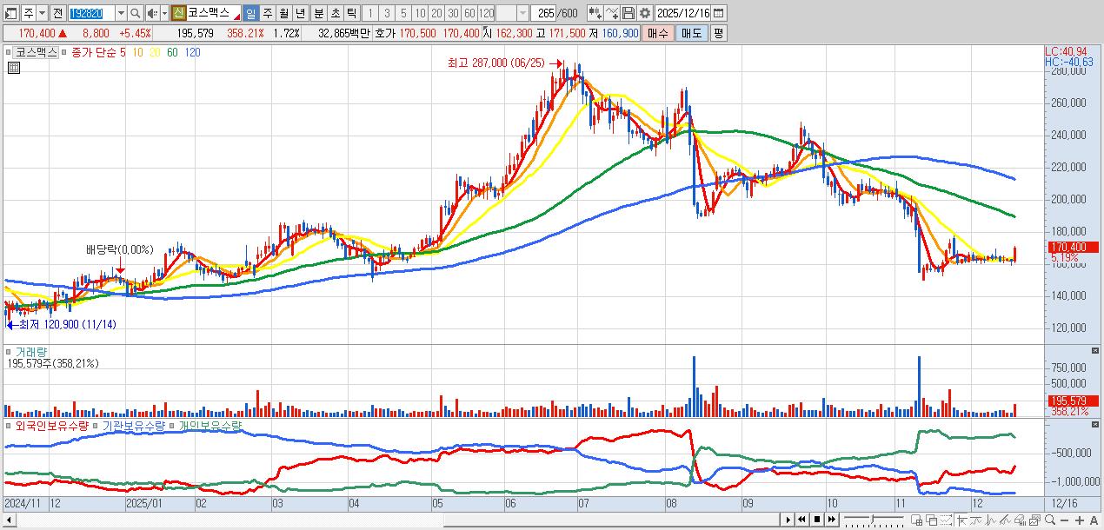Click the bottom zoom slider handle
This screenshot has height=530, width=1104.
(x=872, y=519)
